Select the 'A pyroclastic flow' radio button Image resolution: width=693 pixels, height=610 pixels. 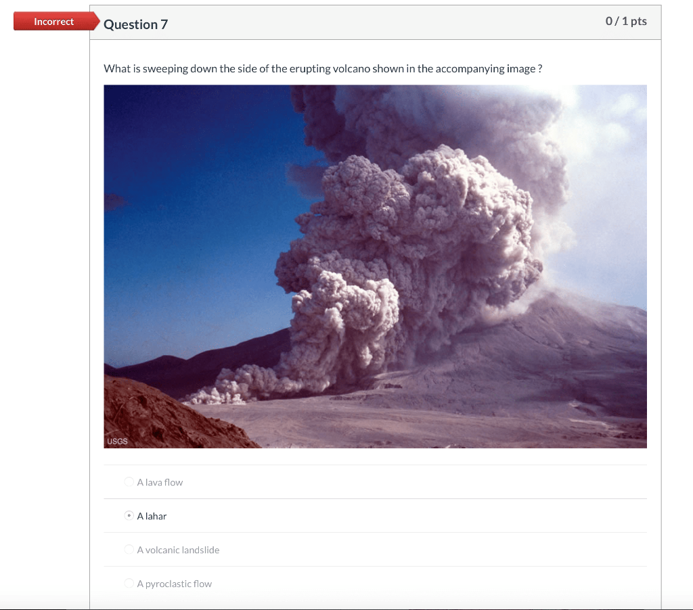tap(129, 583)
